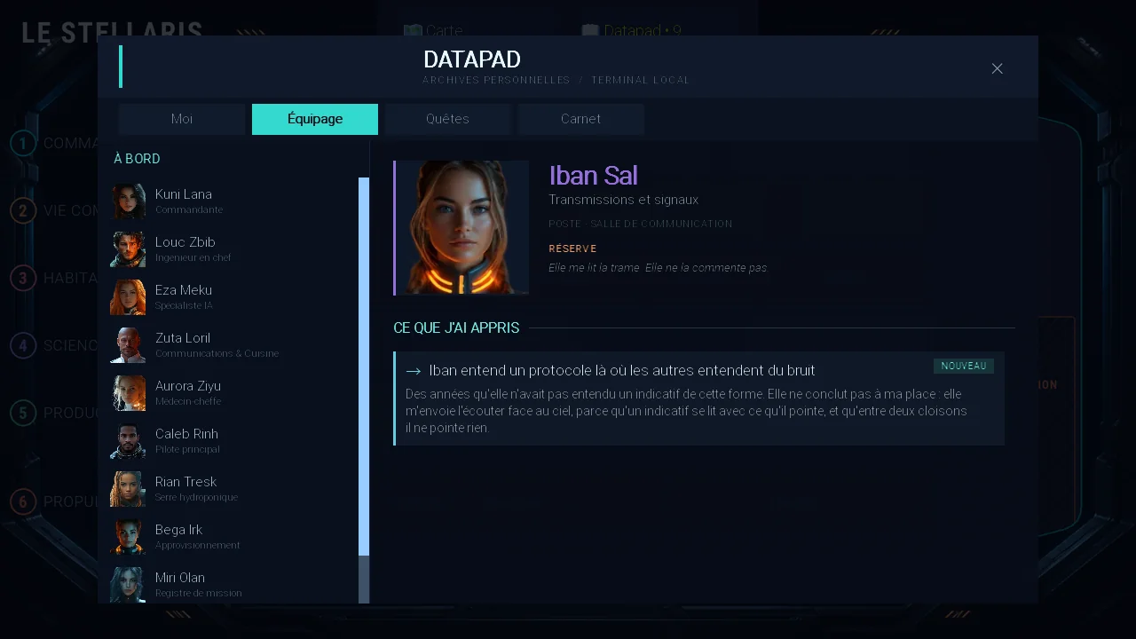Open the Quêtes tab

447,119
